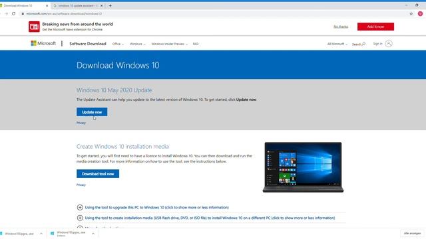Open Privacy link under Update now
The width and height of the screenshot is (426, 239).
pyautogui.click(x=81, y=123)
